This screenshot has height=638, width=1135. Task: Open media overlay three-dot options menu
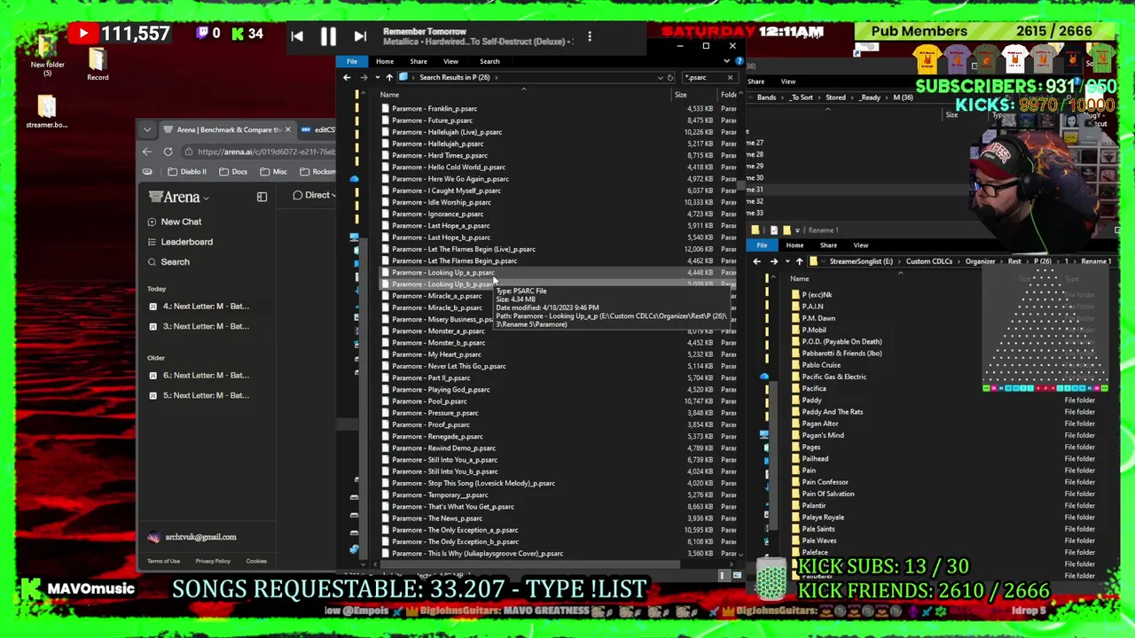pos(590,36)
